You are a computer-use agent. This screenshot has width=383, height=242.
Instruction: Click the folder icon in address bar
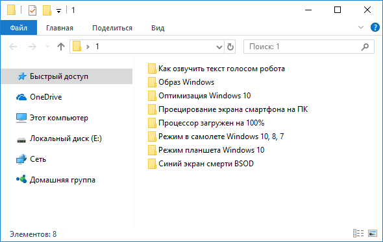[x=77, y=46]
